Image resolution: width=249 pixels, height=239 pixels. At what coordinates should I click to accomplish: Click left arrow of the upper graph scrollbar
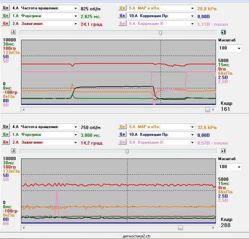(x=23, y=110)
